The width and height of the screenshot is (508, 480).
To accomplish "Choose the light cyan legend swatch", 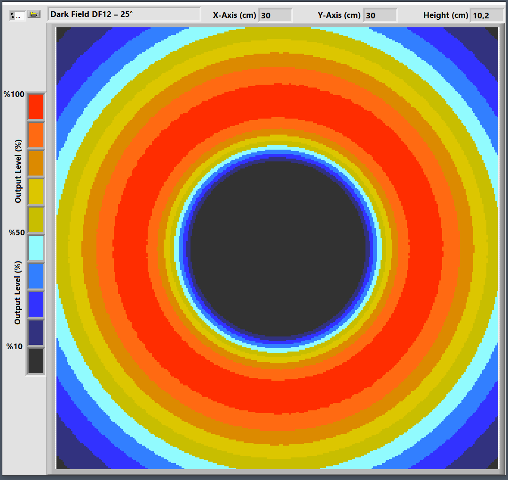I will [x=36, y=248].
